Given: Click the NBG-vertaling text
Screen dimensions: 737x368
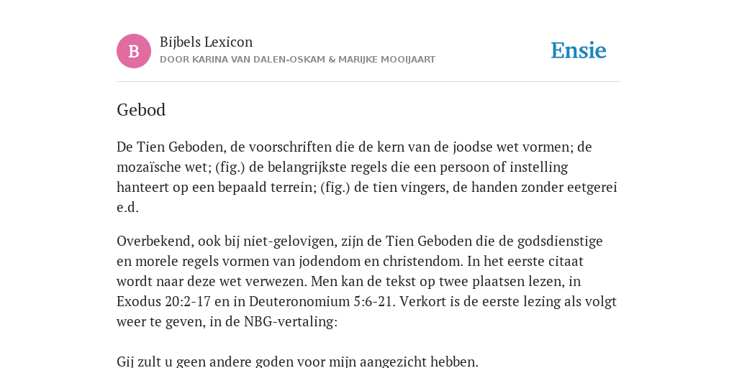Looking at the screenshot, I should (x=291, y=322).
